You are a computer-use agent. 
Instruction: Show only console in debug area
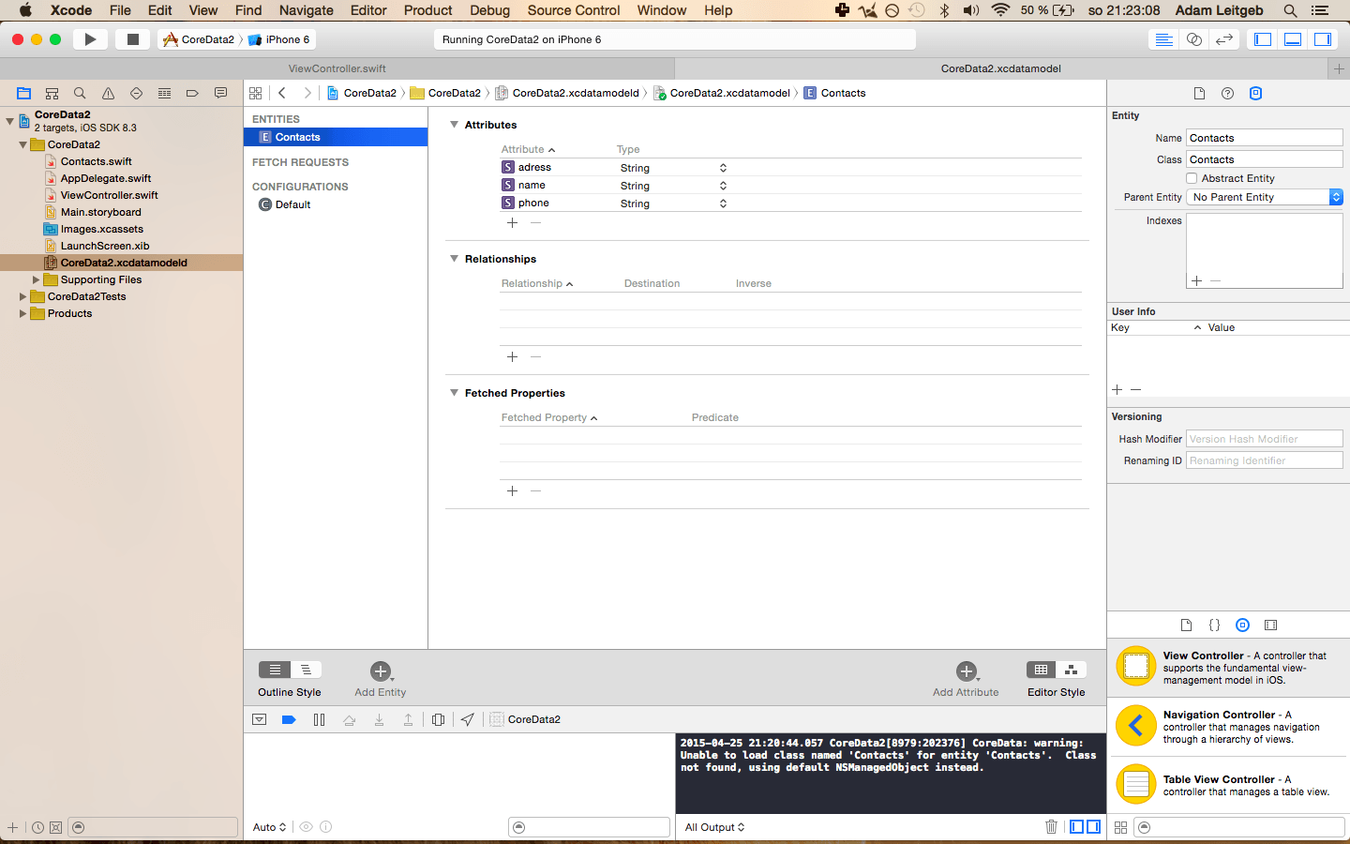pos(1093,826)
